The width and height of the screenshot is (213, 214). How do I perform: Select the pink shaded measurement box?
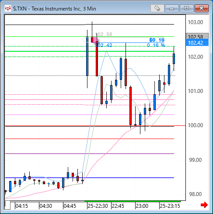(x=94, y=40)
